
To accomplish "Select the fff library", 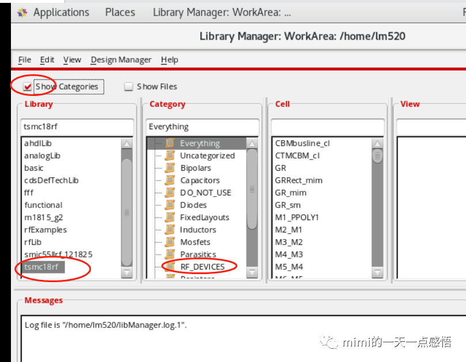I will pos(29,192).
